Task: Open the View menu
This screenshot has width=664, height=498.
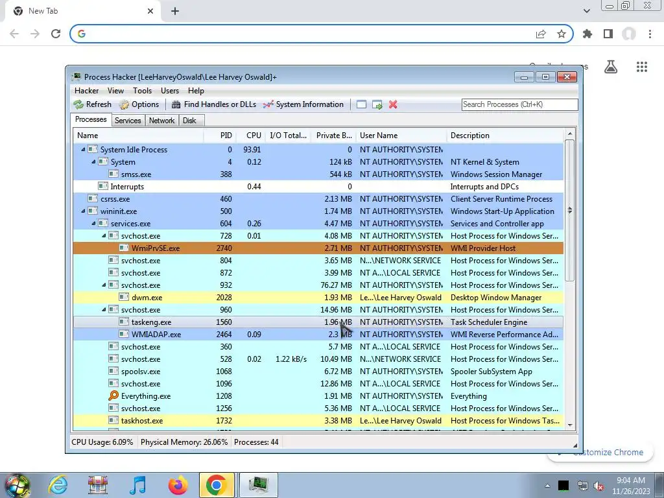Action: (115, 91)
